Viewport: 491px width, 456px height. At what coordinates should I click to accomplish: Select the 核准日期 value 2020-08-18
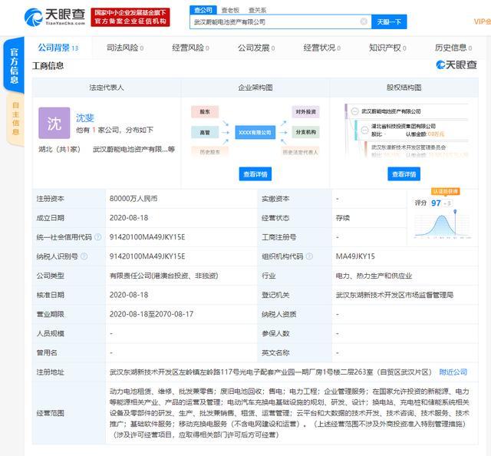[129, 295]
